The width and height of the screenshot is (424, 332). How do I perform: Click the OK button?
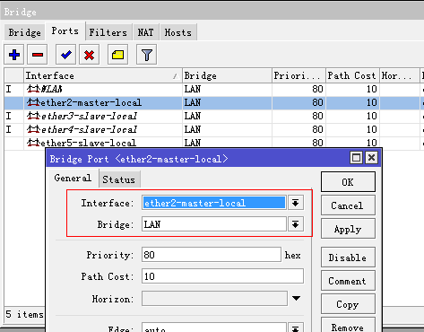coord(348,182)
